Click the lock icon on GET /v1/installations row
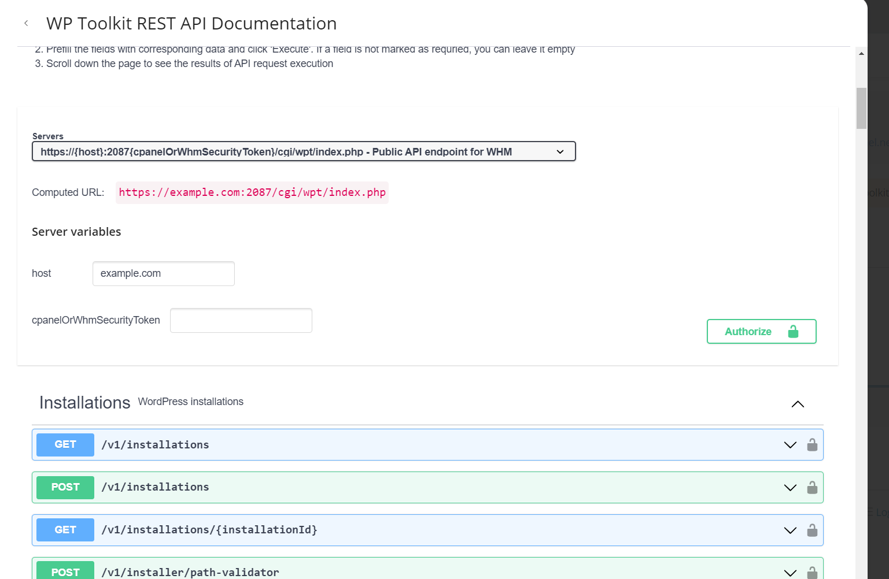 [x=812, y=445]
